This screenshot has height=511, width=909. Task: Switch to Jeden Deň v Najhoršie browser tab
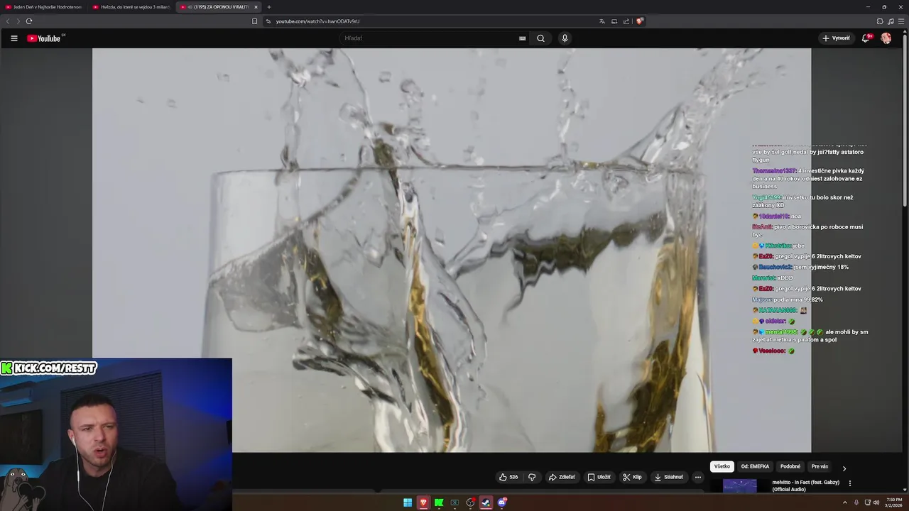pyautogui.click(x=44, y=7)
